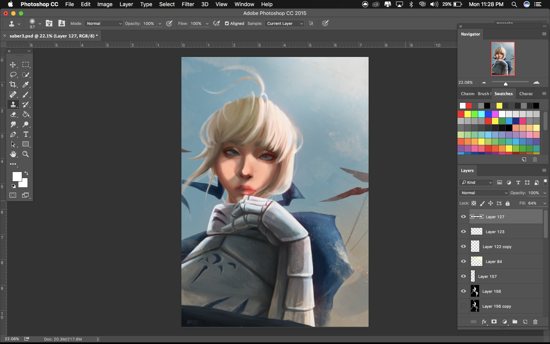The image size is (550, 344).
Task: Uncheck the Aligned checkbox
Action: [x=227, y=23]
